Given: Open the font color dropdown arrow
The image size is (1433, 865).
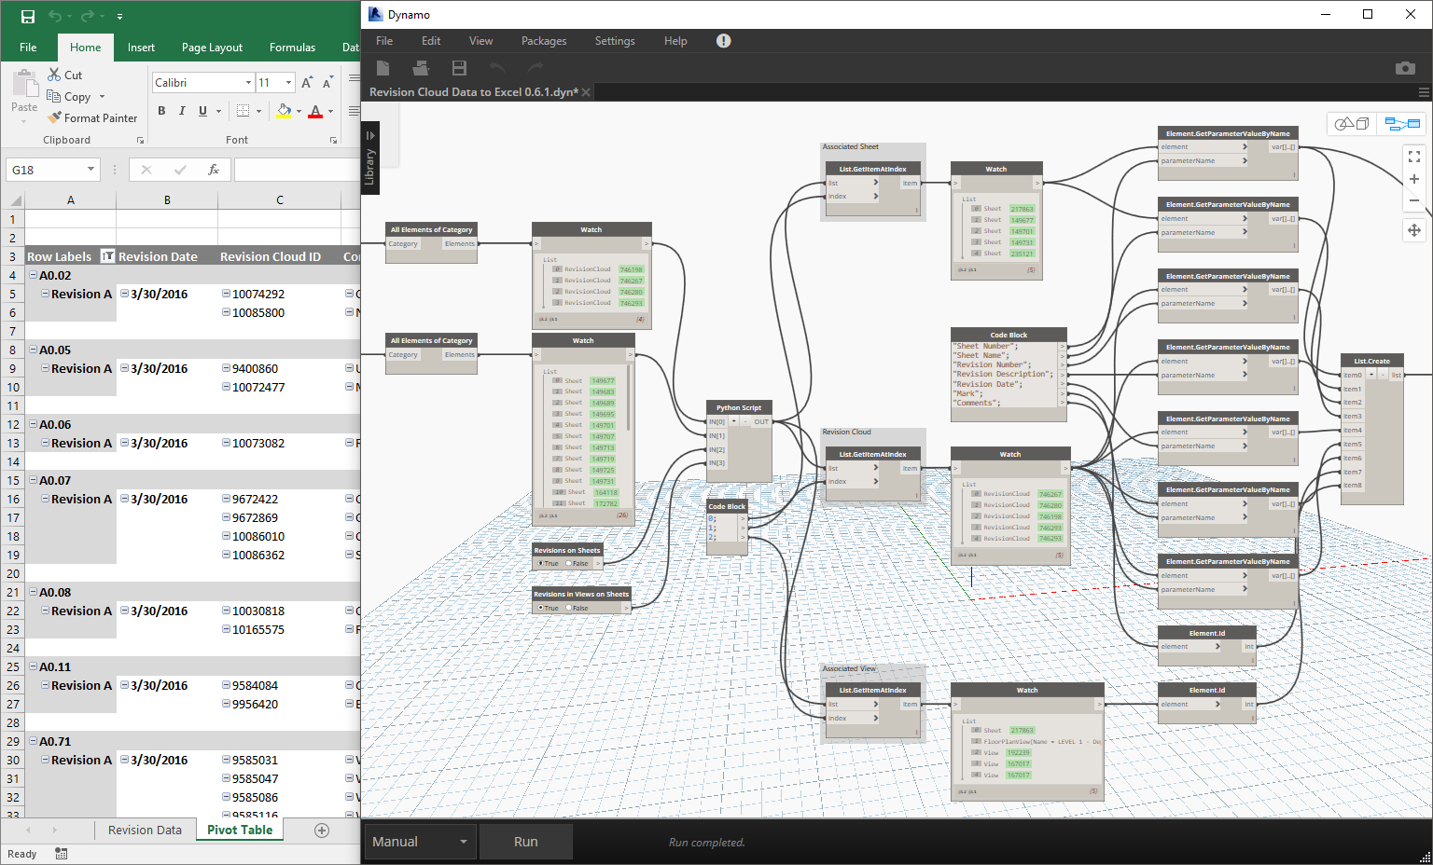Looking at the screenshot, I should (330, 111).
